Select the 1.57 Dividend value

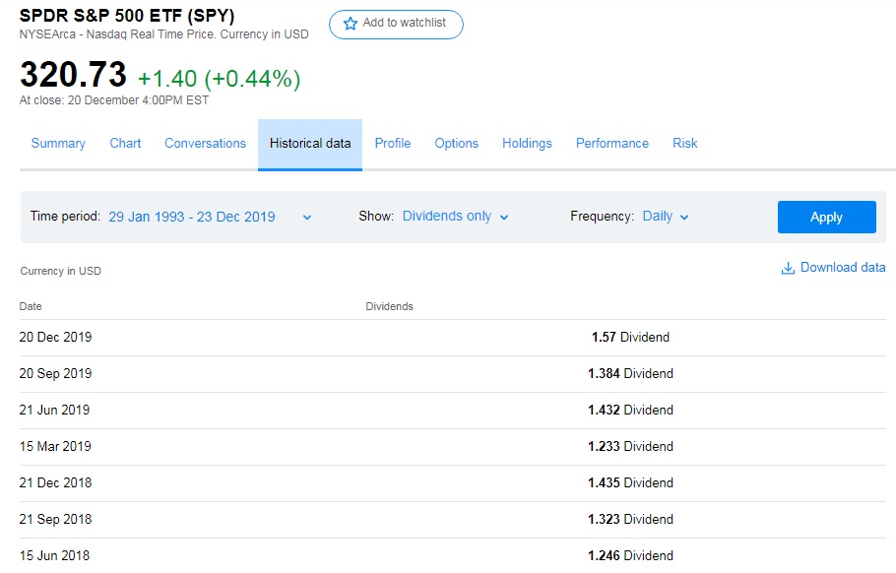coord(630,337)
